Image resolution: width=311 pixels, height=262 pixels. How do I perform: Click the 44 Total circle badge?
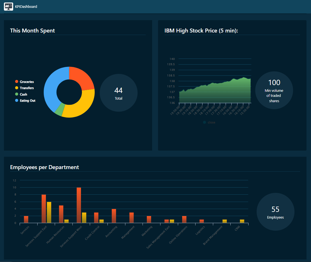(119, 93)
